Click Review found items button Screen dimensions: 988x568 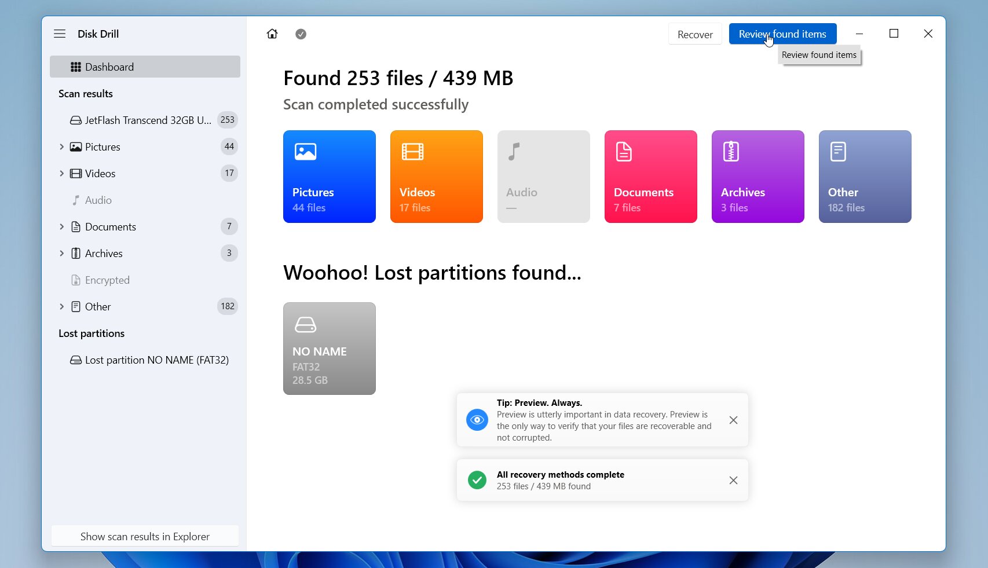[x=782, y=34]
